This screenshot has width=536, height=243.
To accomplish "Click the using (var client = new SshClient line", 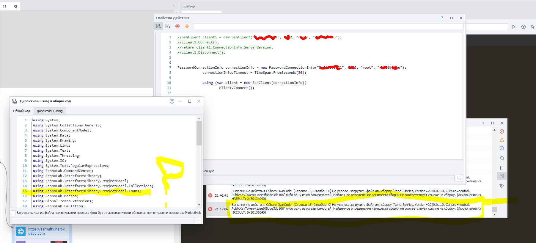I will coord(254,83).
